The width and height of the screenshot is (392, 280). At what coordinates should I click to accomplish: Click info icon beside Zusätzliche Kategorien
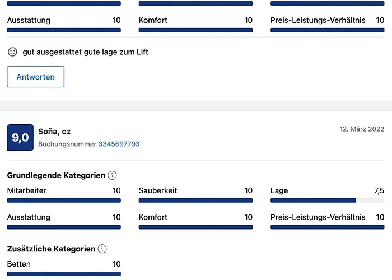102,249
